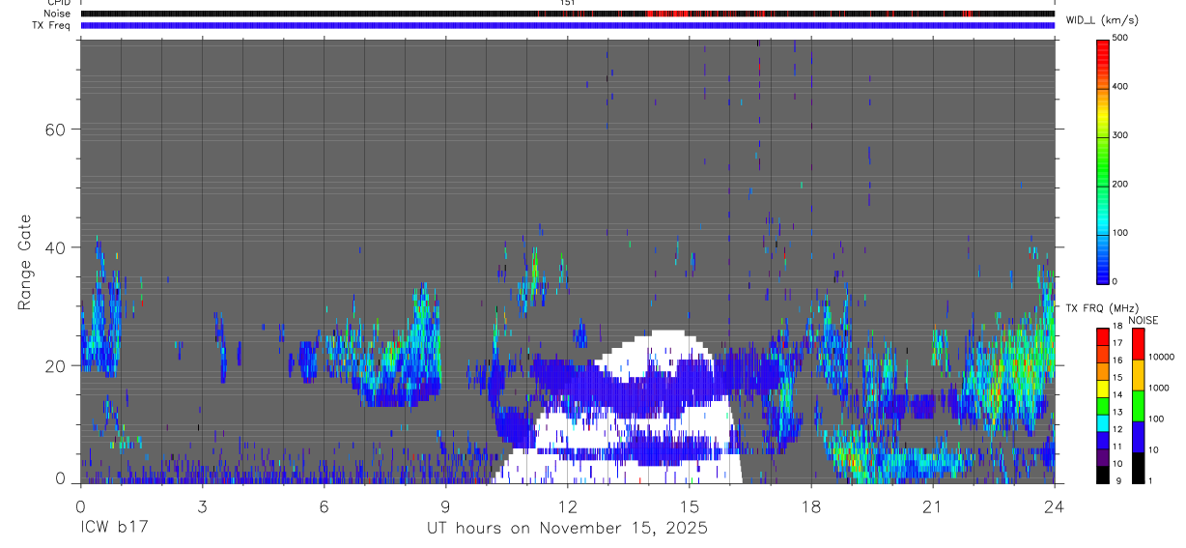The height and width of the screenshot is (548, 1186).
Task: Click the '9' hour tick on time axis
Action: (445, 507)
